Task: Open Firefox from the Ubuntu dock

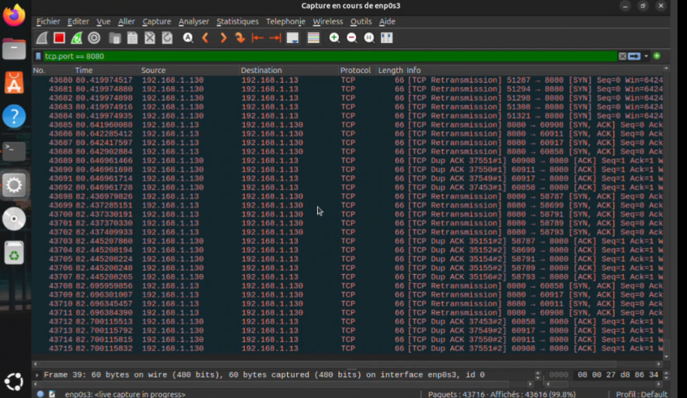Action: point(14,15)
